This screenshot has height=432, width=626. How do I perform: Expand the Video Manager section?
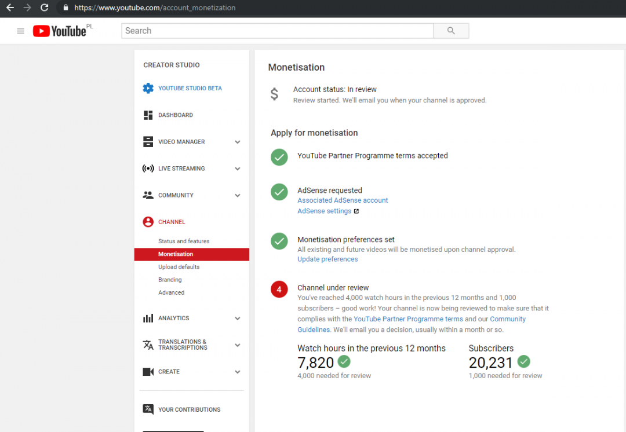pyautogui.click(x=238, y=142)
